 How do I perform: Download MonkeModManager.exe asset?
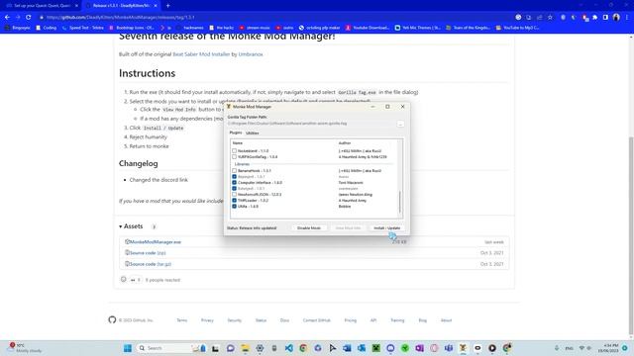(156, 241)
